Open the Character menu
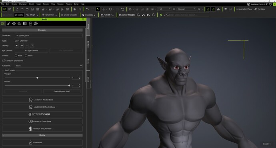Image resolution: width=276 pixels, height=148 pixels. 23,4
